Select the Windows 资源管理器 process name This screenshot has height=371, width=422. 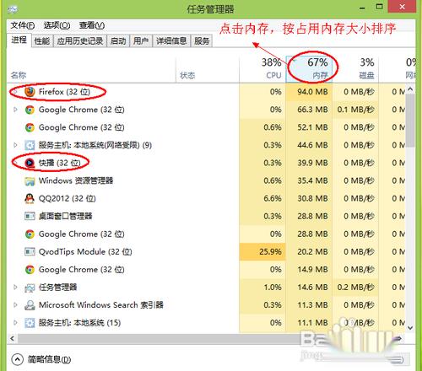[x=76, y=180]
